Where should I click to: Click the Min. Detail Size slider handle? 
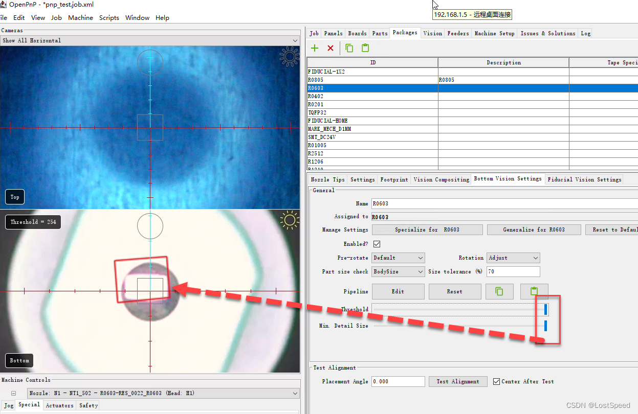(x=546, y=326)
